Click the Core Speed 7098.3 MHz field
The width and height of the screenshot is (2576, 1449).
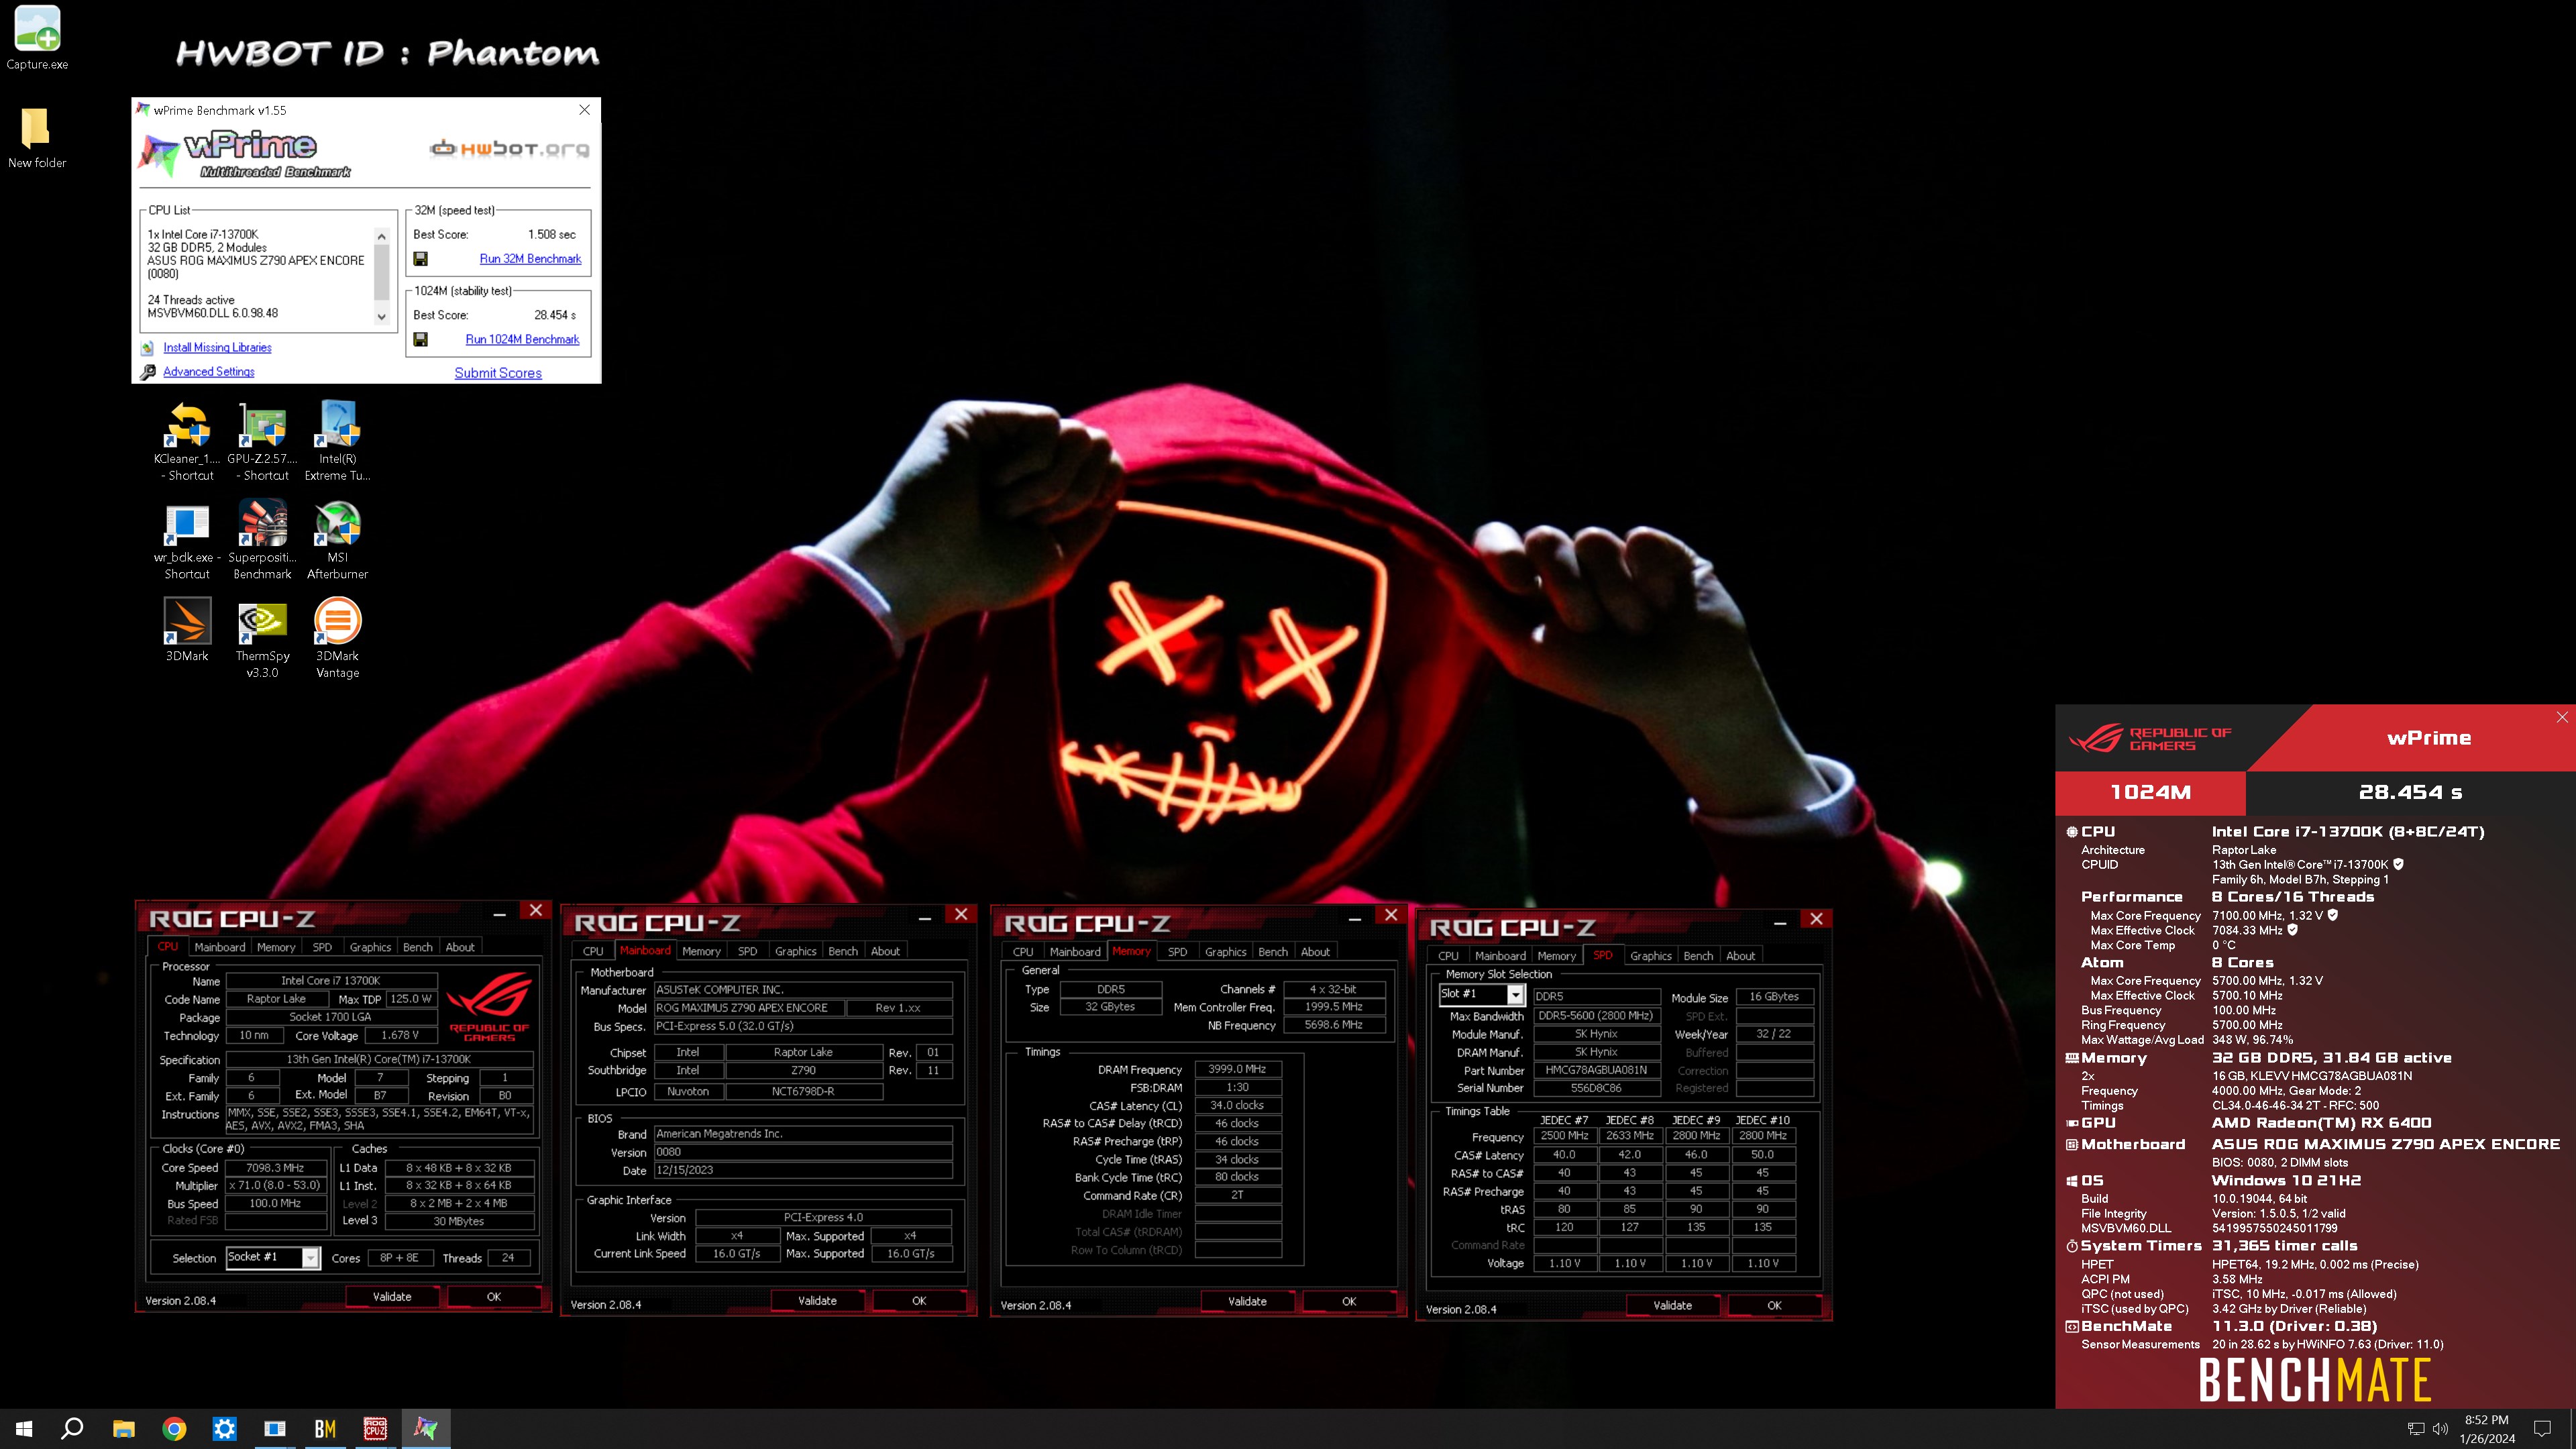coord(276,1168)
